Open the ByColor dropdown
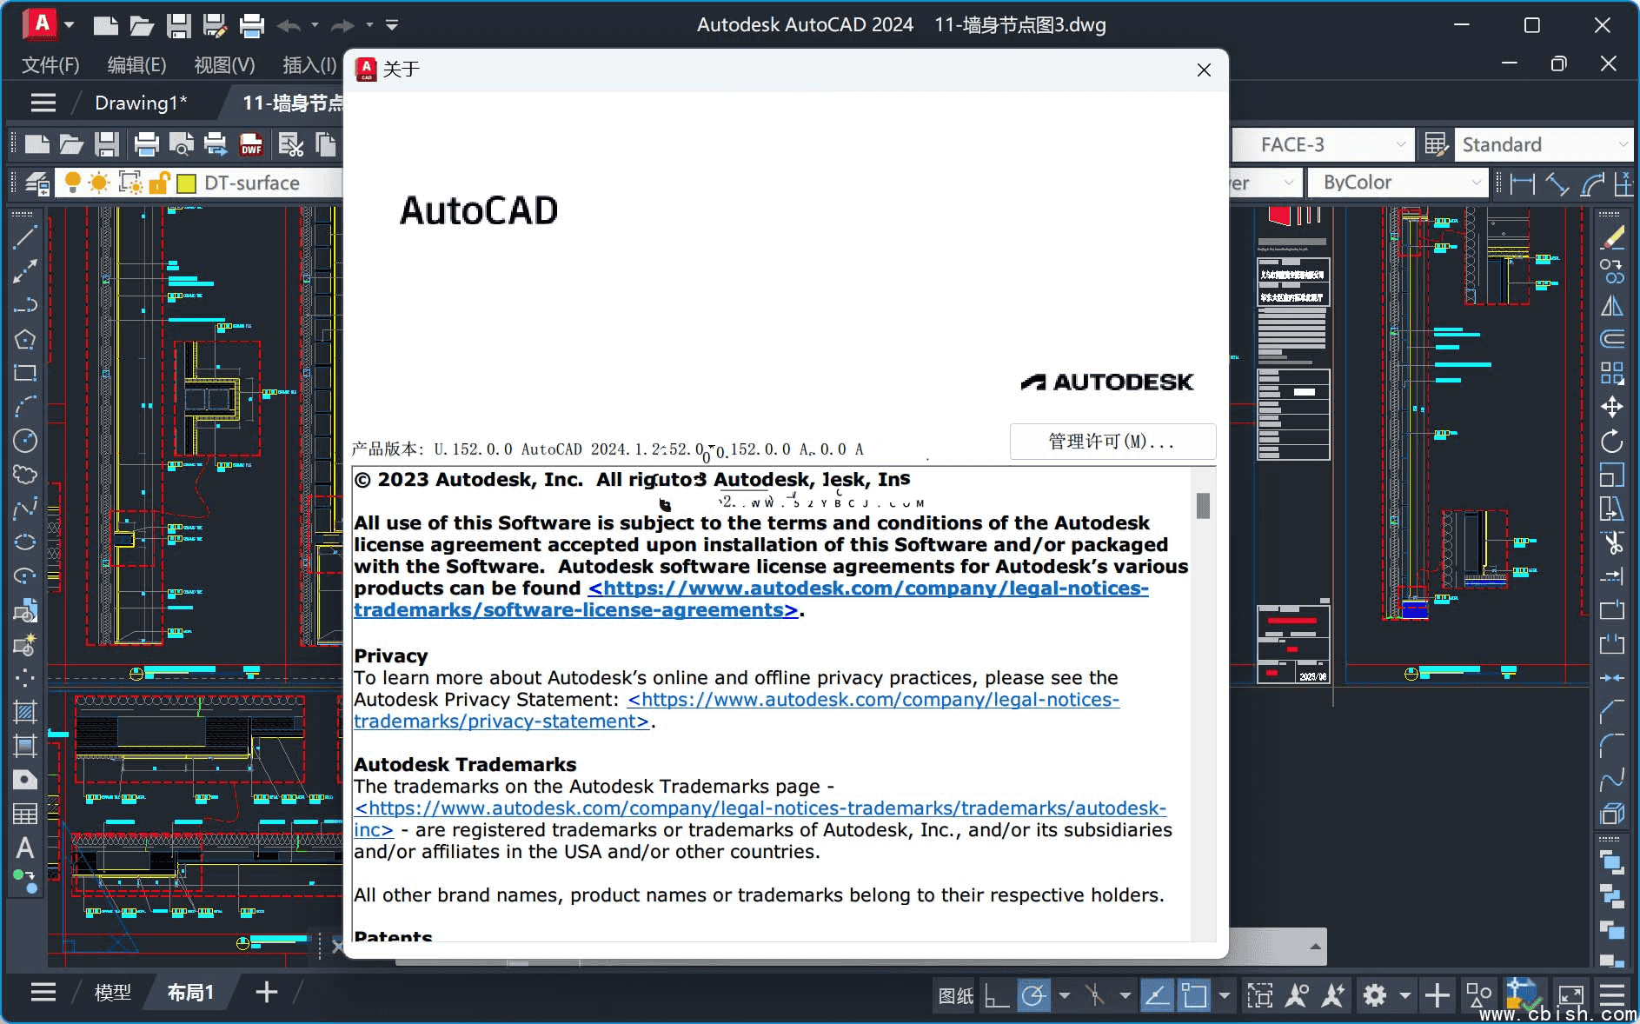 point(1477,183)
